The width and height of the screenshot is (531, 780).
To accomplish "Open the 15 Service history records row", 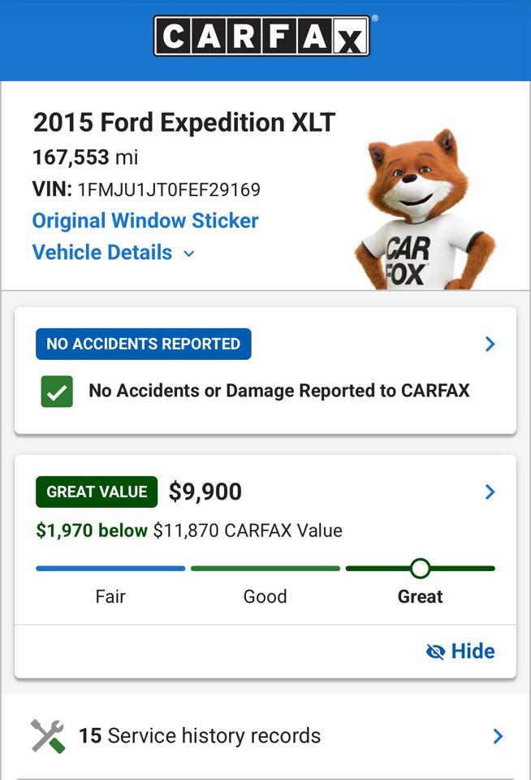I will [200, 736].
